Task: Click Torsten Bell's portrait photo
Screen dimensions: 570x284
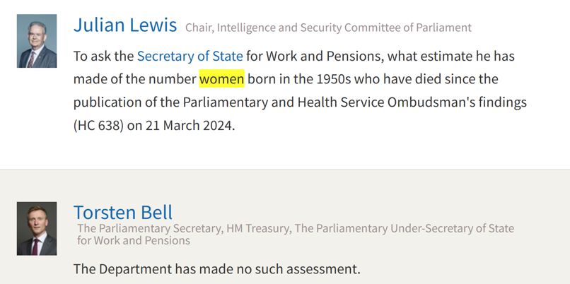Action: point(37,229)
